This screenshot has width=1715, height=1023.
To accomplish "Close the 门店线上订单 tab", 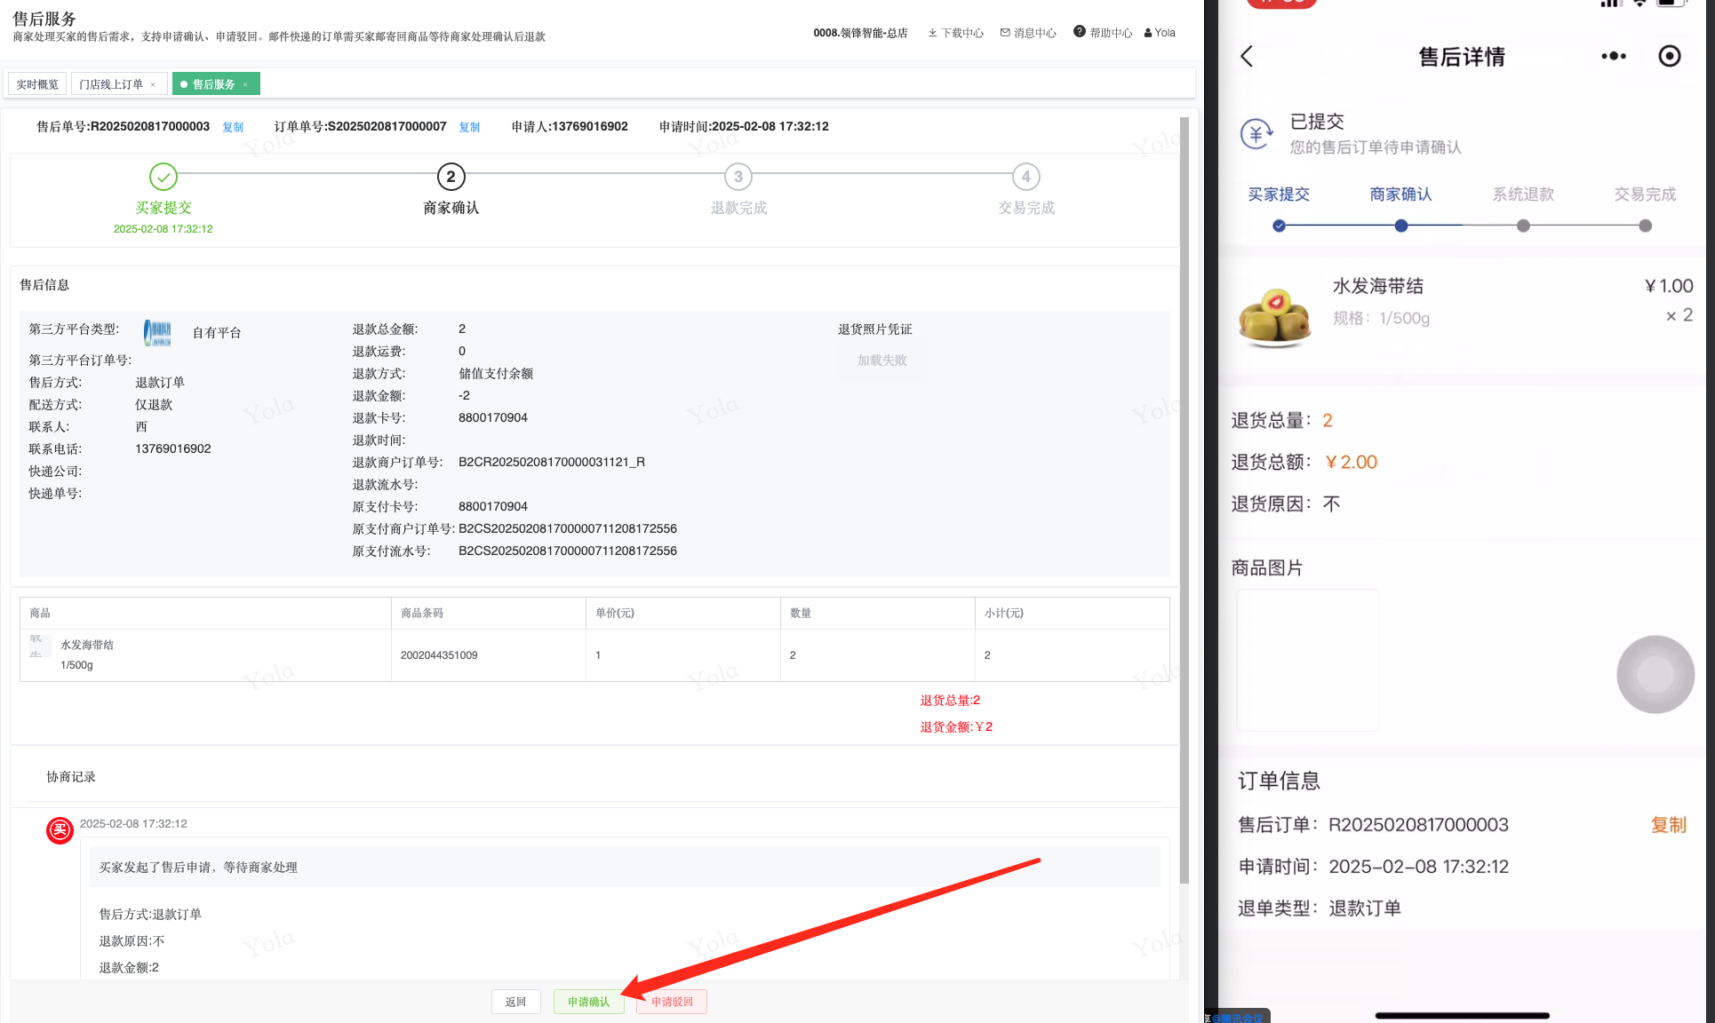I will [153, 84].
